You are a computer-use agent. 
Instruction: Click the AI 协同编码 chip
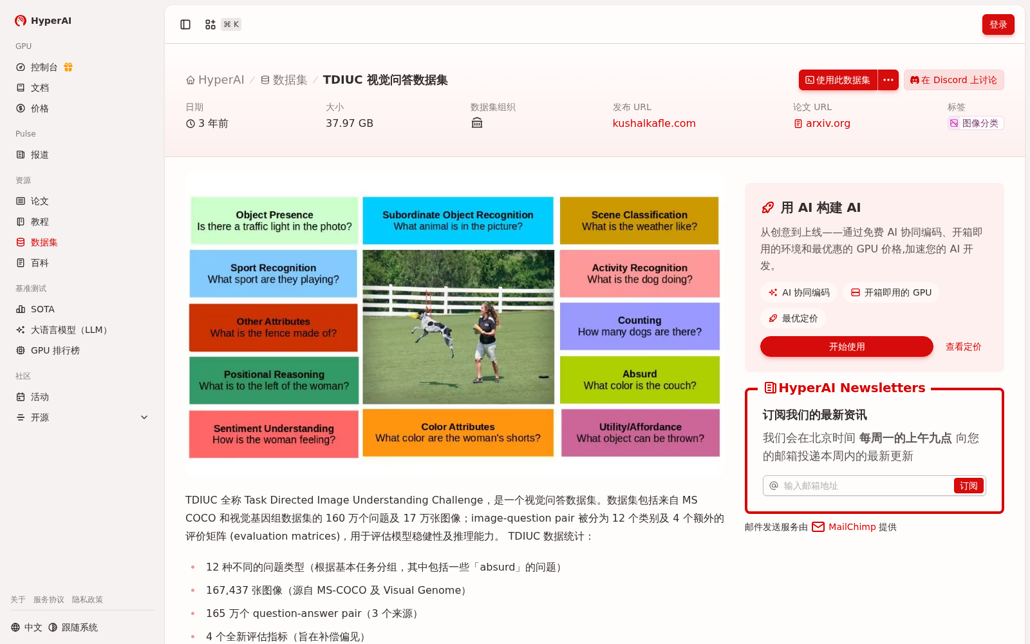pos(799,292)
